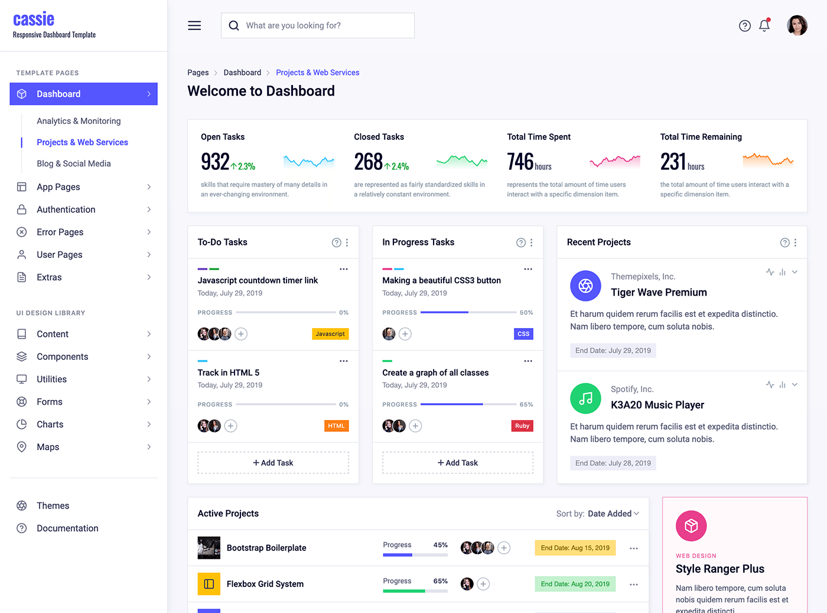Click progress bar of Making a beautiful CSS3 button
The height and width of the screenshot is (613, 827).
click(468, 312)
